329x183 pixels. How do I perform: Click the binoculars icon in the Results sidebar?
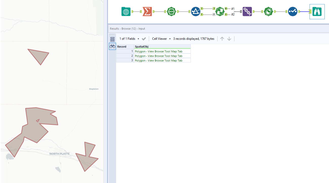point(112,46)
